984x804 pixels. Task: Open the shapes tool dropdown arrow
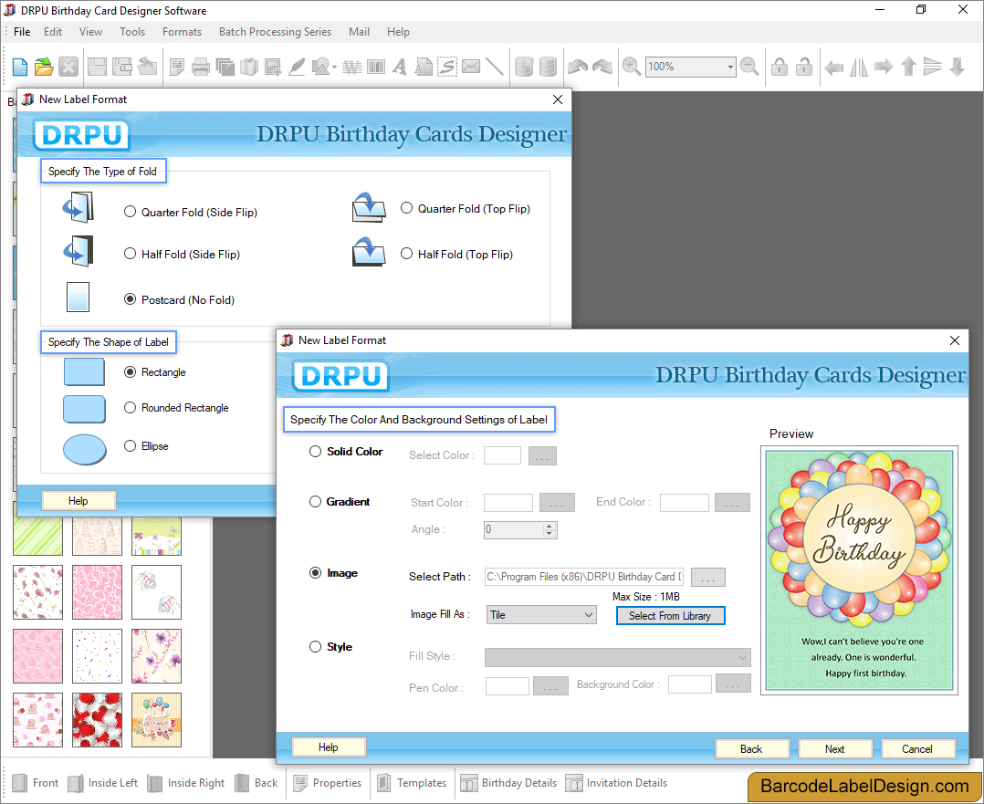click(x=334, y=68)
